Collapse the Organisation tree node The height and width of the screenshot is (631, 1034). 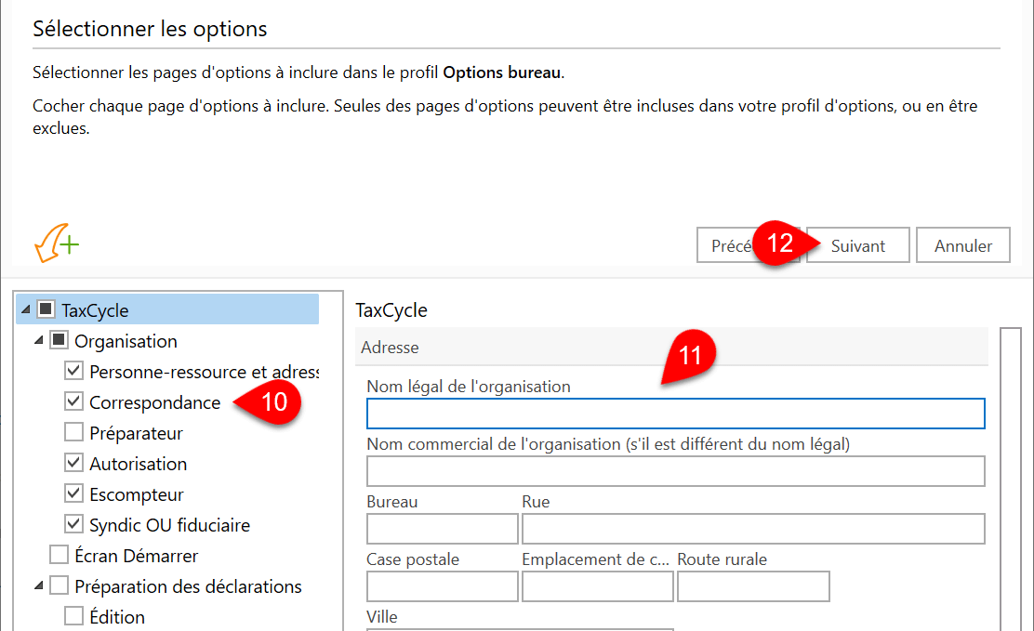point(39,340)
